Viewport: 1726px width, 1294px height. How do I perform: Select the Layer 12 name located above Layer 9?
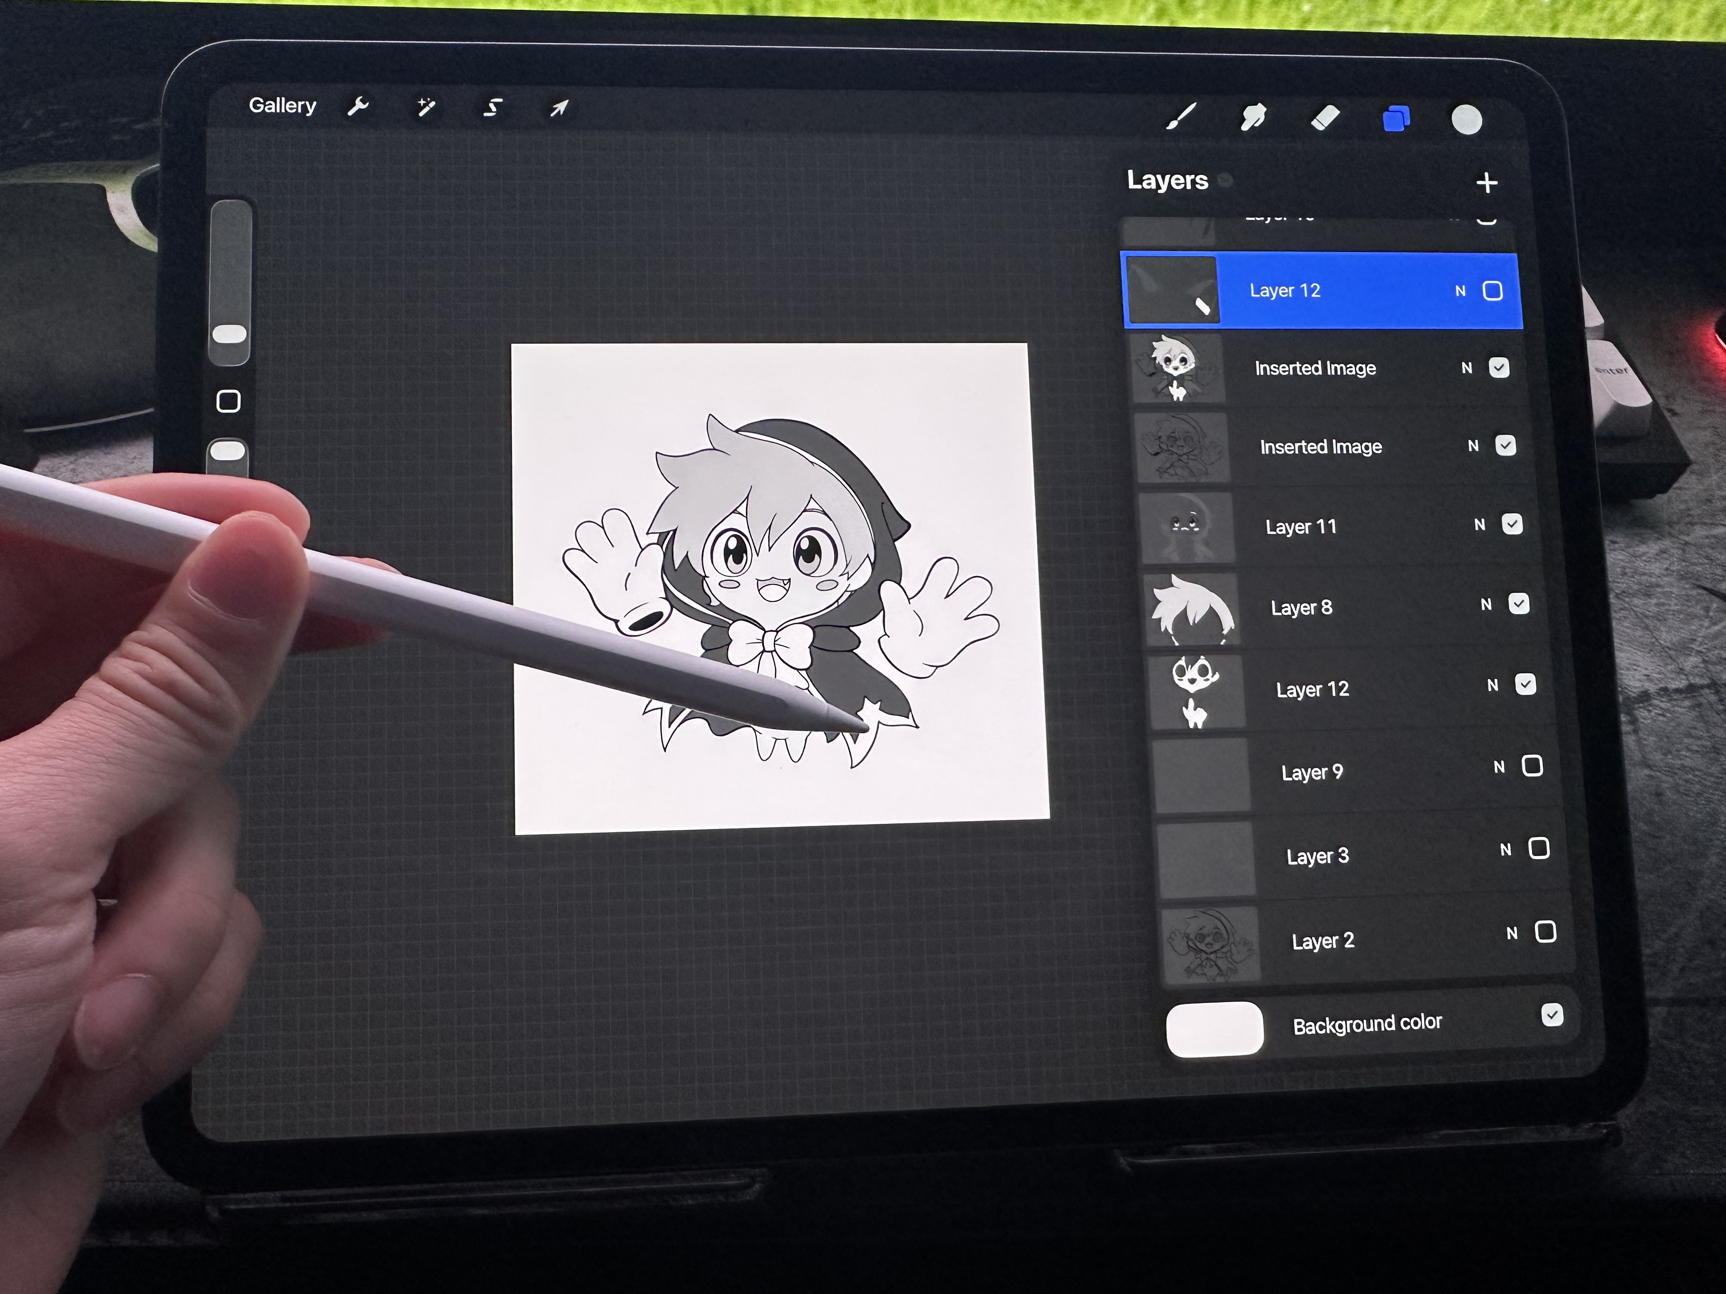(1312, 689)
